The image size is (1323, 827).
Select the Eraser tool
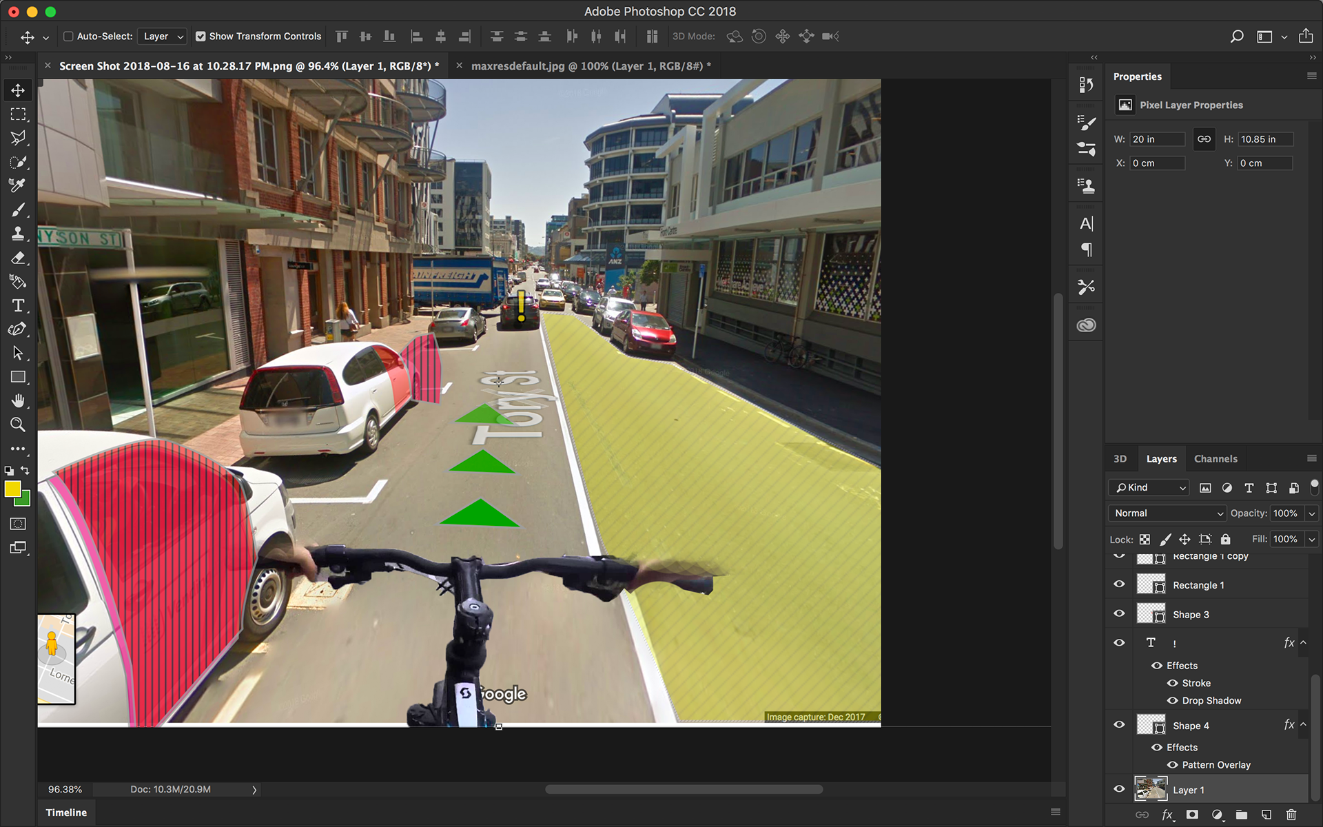point(18,258)
